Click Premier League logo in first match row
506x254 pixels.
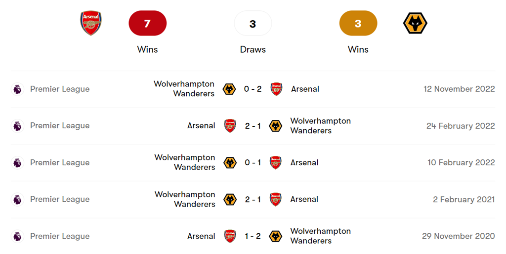click(x=17, y=89)
